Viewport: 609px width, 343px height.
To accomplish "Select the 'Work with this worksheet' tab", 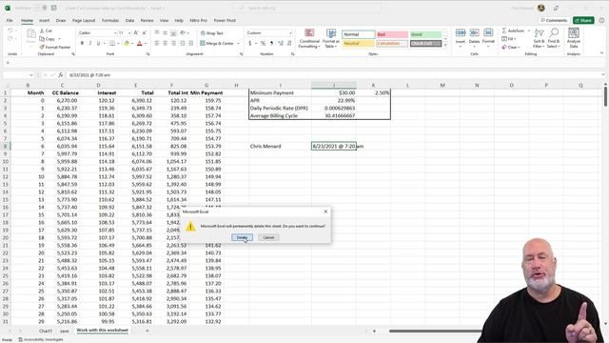I will coord(102,331).
